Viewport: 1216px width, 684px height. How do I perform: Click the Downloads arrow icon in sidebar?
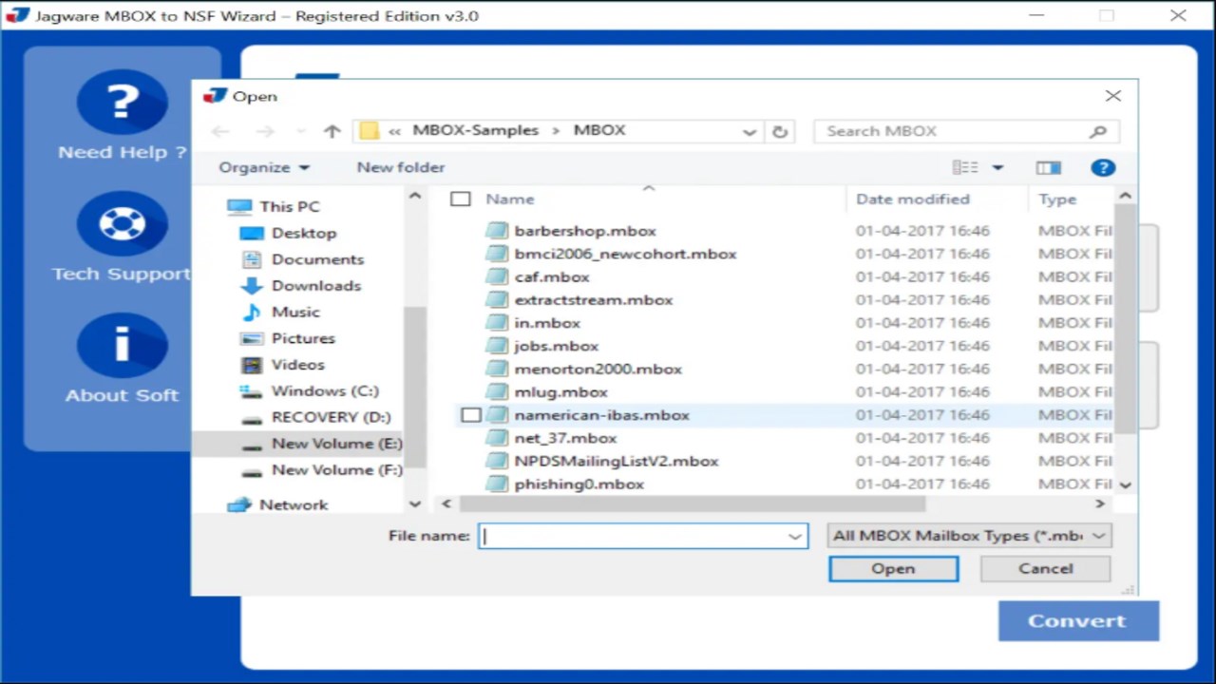252,285
